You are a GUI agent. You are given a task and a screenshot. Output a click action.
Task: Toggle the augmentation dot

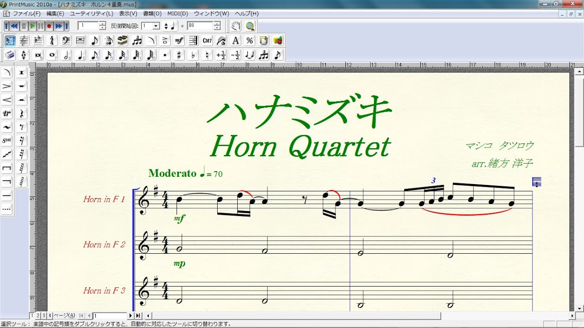click(165, 55)
